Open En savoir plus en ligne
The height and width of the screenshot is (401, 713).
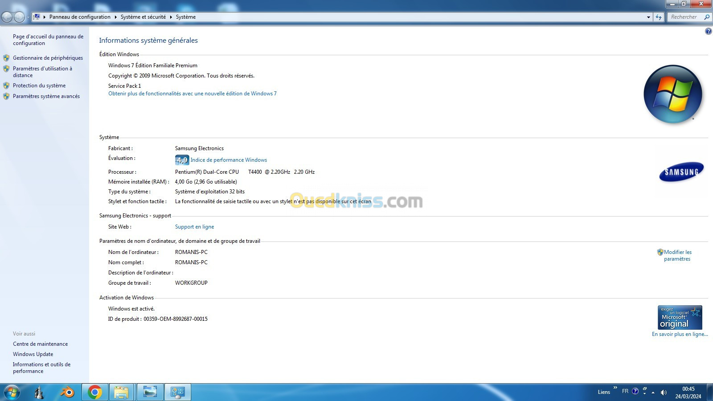point(680,334)
